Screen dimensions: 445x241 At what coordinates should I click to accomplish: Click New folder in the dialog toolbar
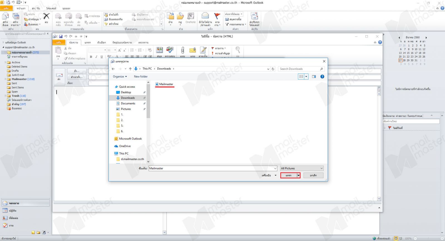(141, 77)
